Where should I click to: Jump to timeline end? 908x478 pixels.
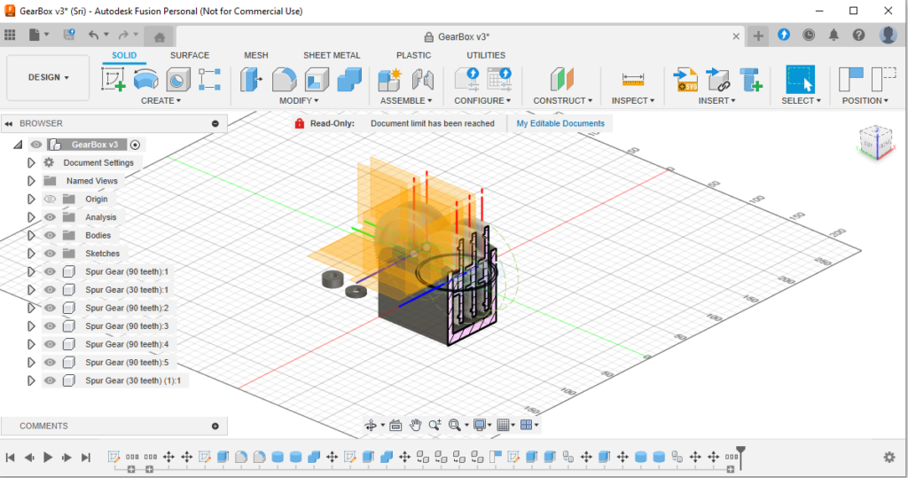click(86, 457)
